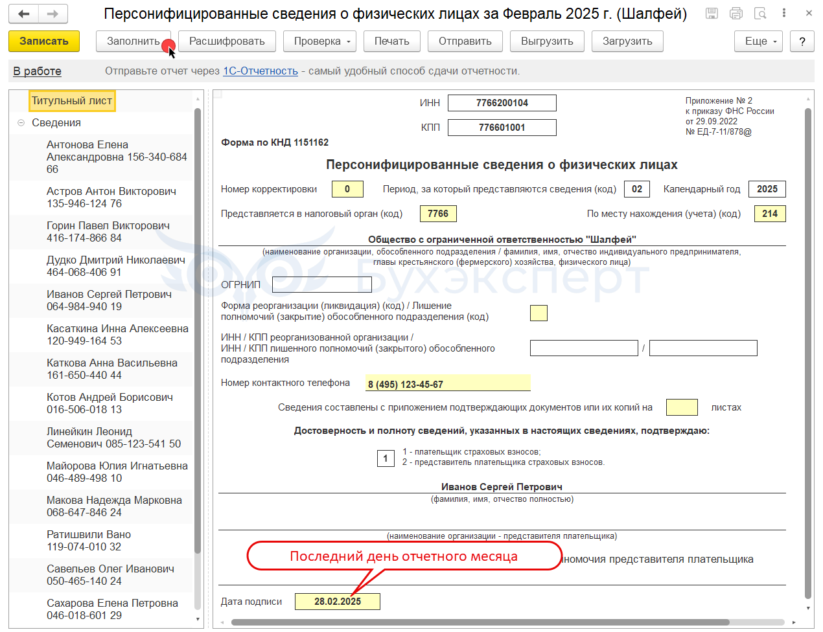
Task: Click the ИНН field 7766200104
Action: click(502, 103)
